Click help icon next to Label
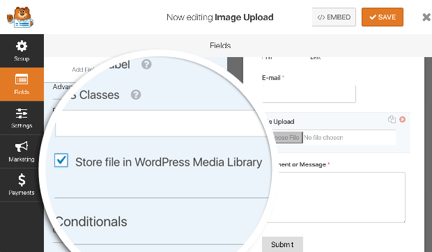 tap(146, 64)
